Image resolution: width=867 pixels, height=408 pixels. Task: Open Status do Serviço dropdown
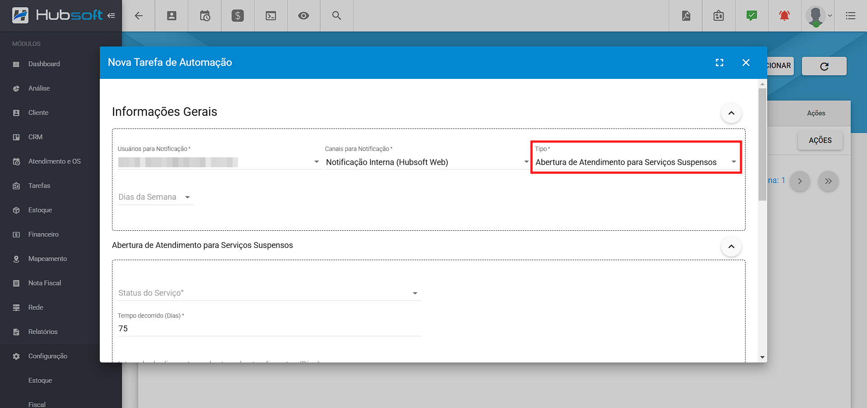[269, 293]
